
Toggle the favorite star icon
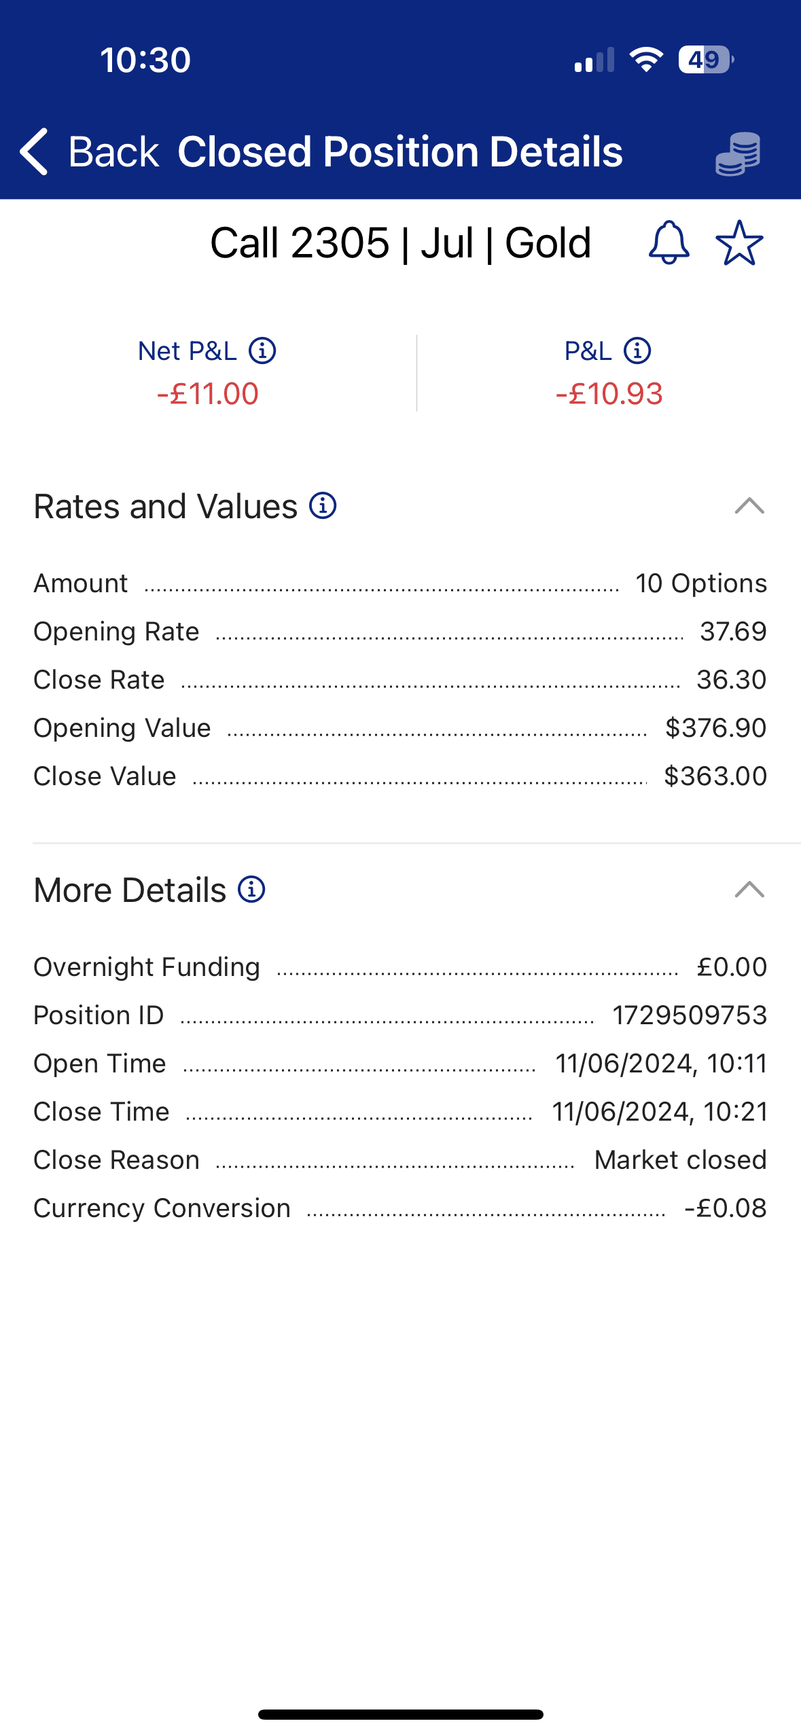click(x=739, y=242)
